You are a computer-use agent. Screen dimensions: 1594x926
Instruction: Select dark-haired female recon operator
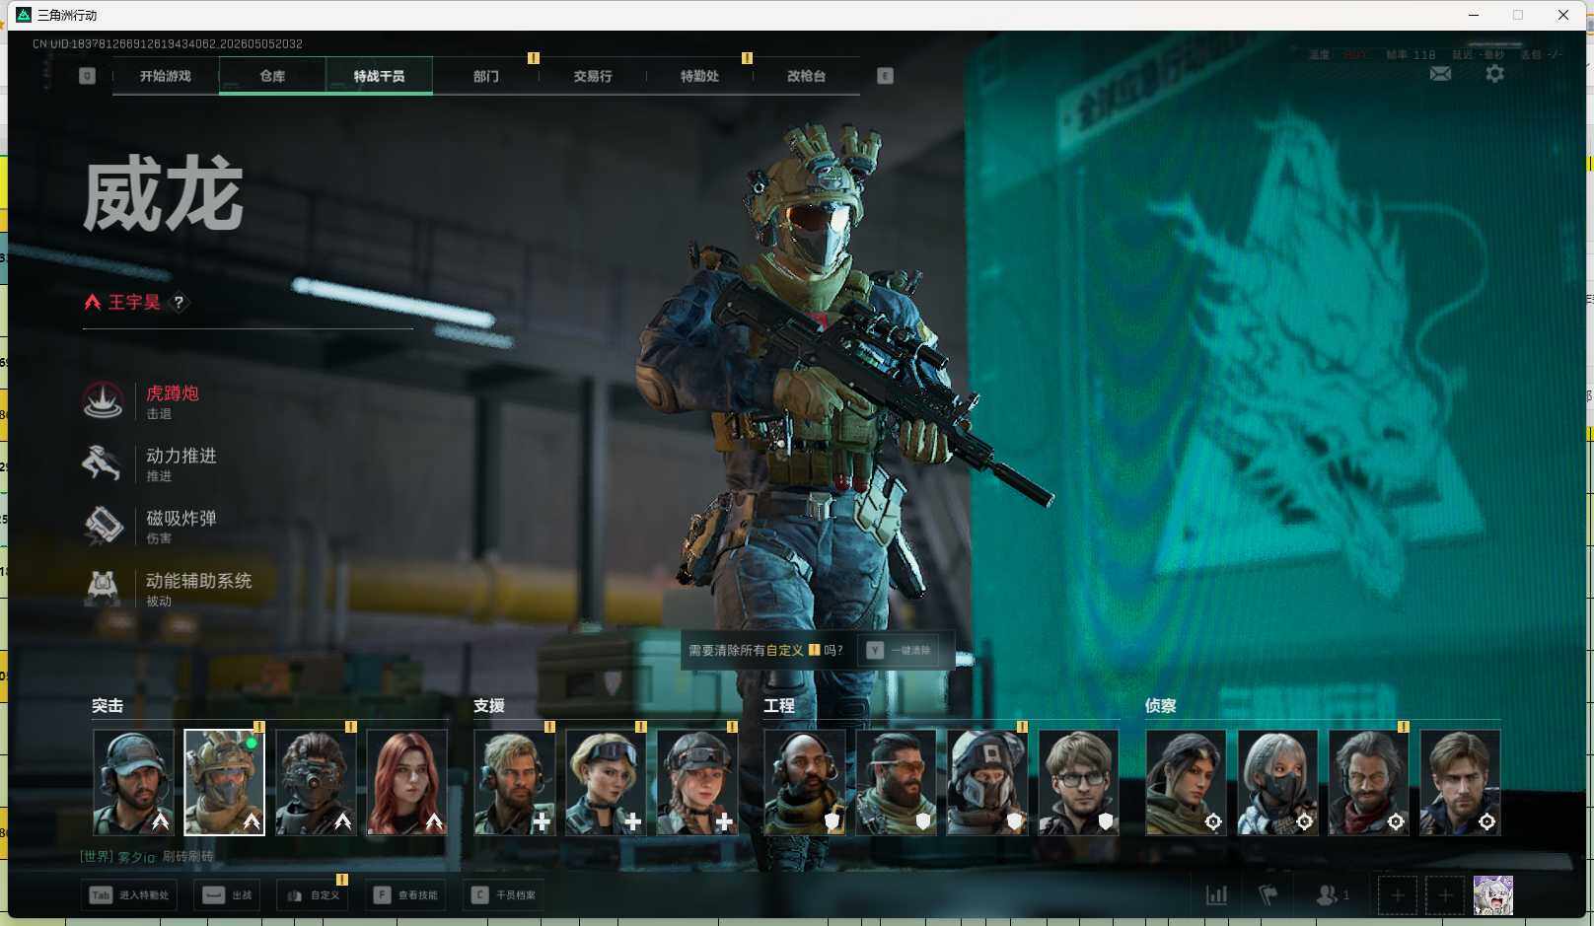(1187, 782)
